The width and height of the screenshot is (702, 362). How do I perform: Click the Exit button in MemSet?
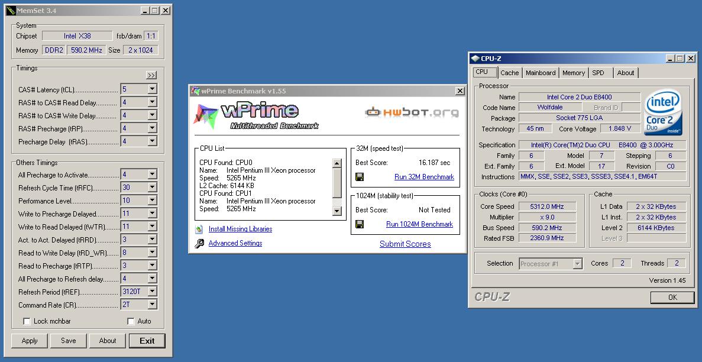(147, 341)
